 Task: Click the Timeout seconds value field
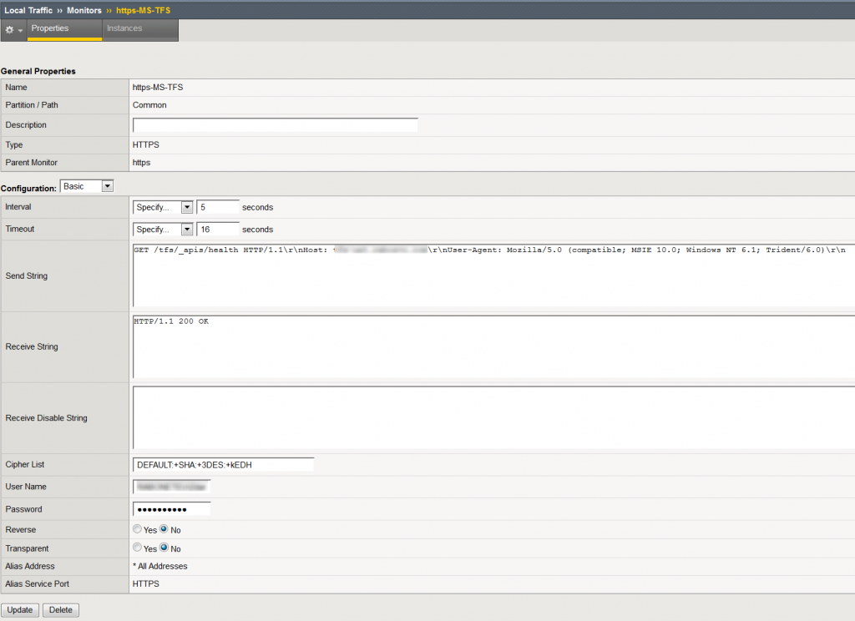point(218,230)
